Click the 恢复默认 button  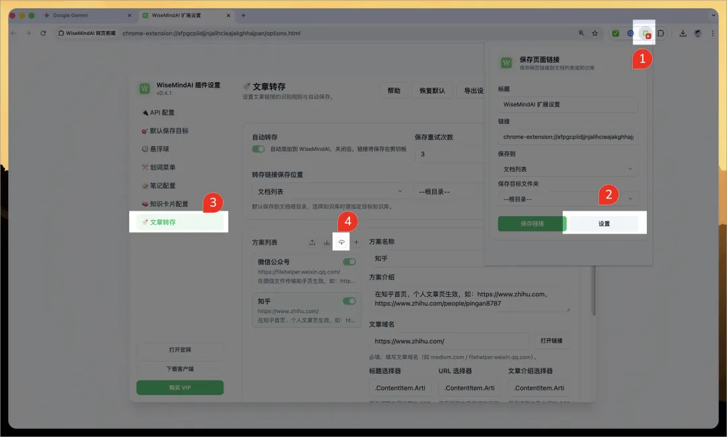pyautogui.click(x=433, y=91)
